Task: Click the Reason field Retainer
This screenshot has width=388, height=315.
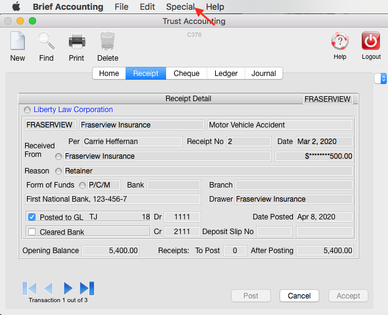Action: tap(208, 171)
